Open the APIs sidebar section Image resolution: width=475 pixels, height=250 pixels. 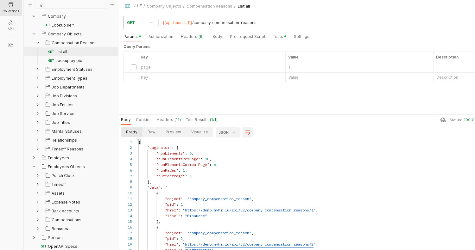11,25
